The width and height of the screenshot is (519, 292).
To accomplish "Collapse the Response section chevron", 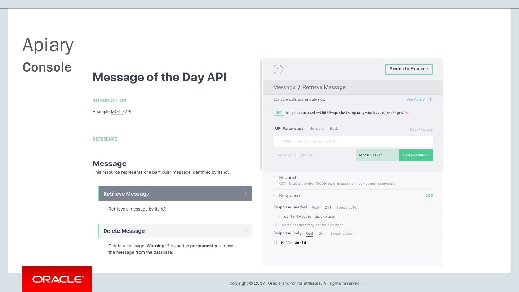I will coord(274,196).
